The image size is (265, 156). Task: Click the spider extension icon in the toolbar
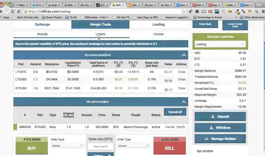coord(190,12)
